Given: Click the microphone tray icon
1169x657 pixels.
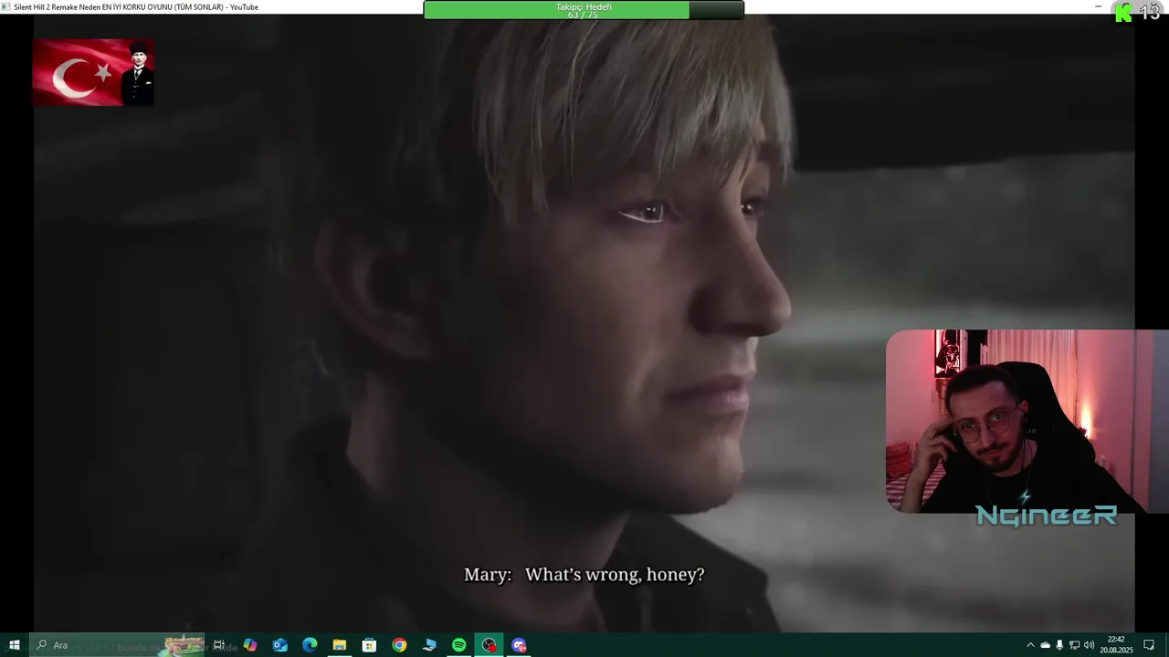Looking at the screenshot, I should click(x=1059, y=645).
